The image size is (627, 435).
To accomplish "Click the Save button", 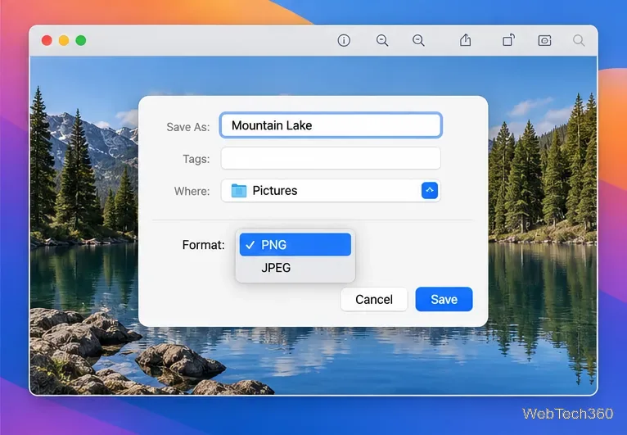I will tap(444, 299).
